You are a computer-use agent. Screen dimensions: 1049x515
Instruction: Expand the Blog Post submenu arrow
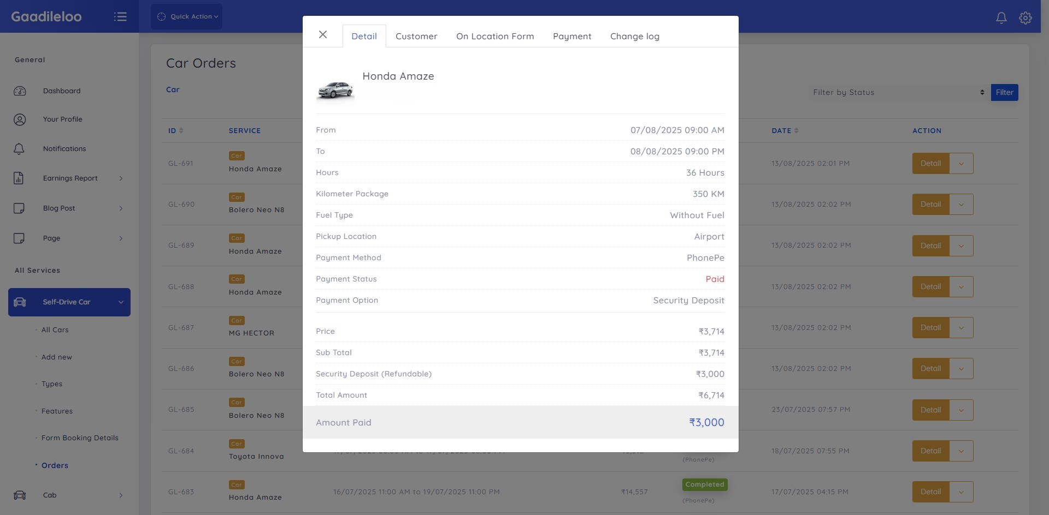click(121, 208)
